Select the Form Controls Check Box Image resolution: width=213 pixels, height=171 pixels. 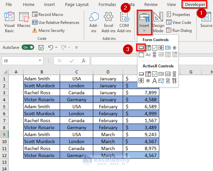155,48
